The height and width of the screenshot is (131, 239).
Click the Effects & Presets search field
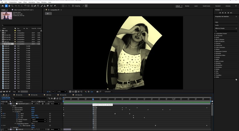226,31
